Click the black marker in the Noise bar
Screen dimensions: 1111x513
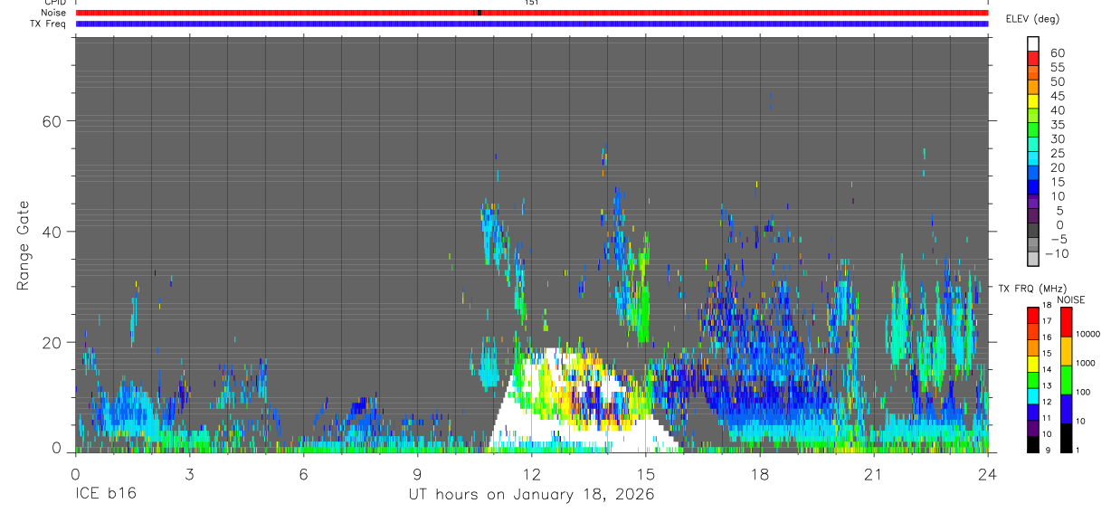click(x=480, y=13)
